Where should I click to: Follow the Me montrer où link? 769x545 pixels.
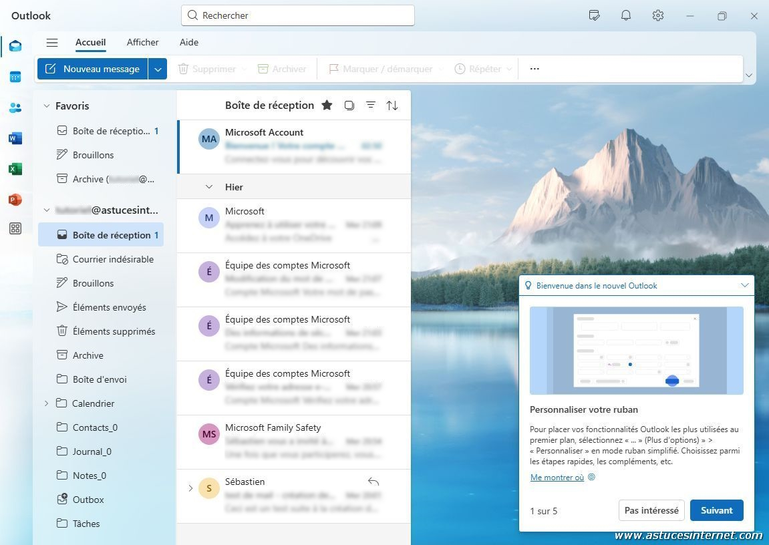(557, 478)
